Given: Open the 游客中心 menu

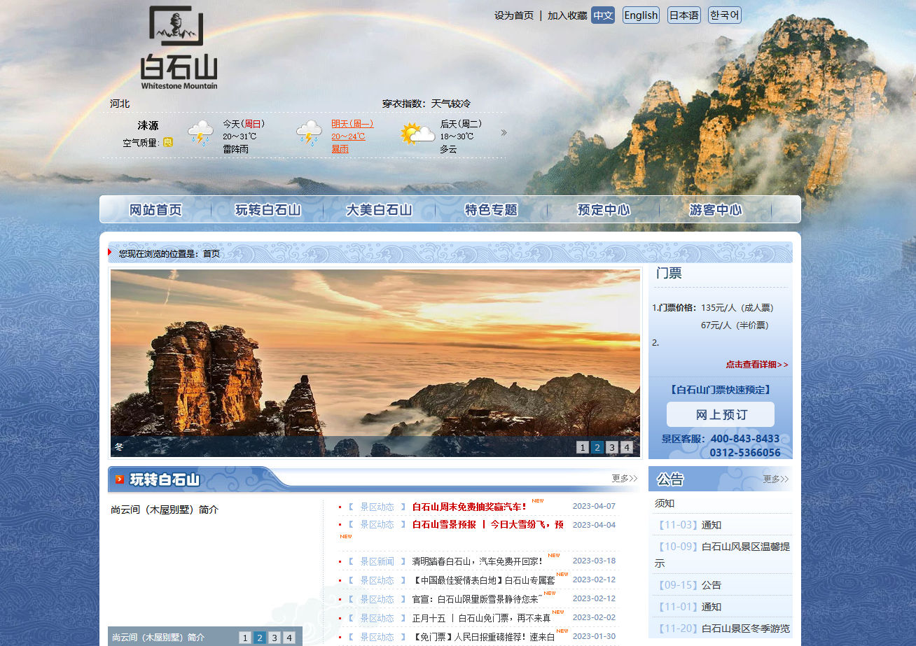Looking at the screenshot, I should coord(715,209).
